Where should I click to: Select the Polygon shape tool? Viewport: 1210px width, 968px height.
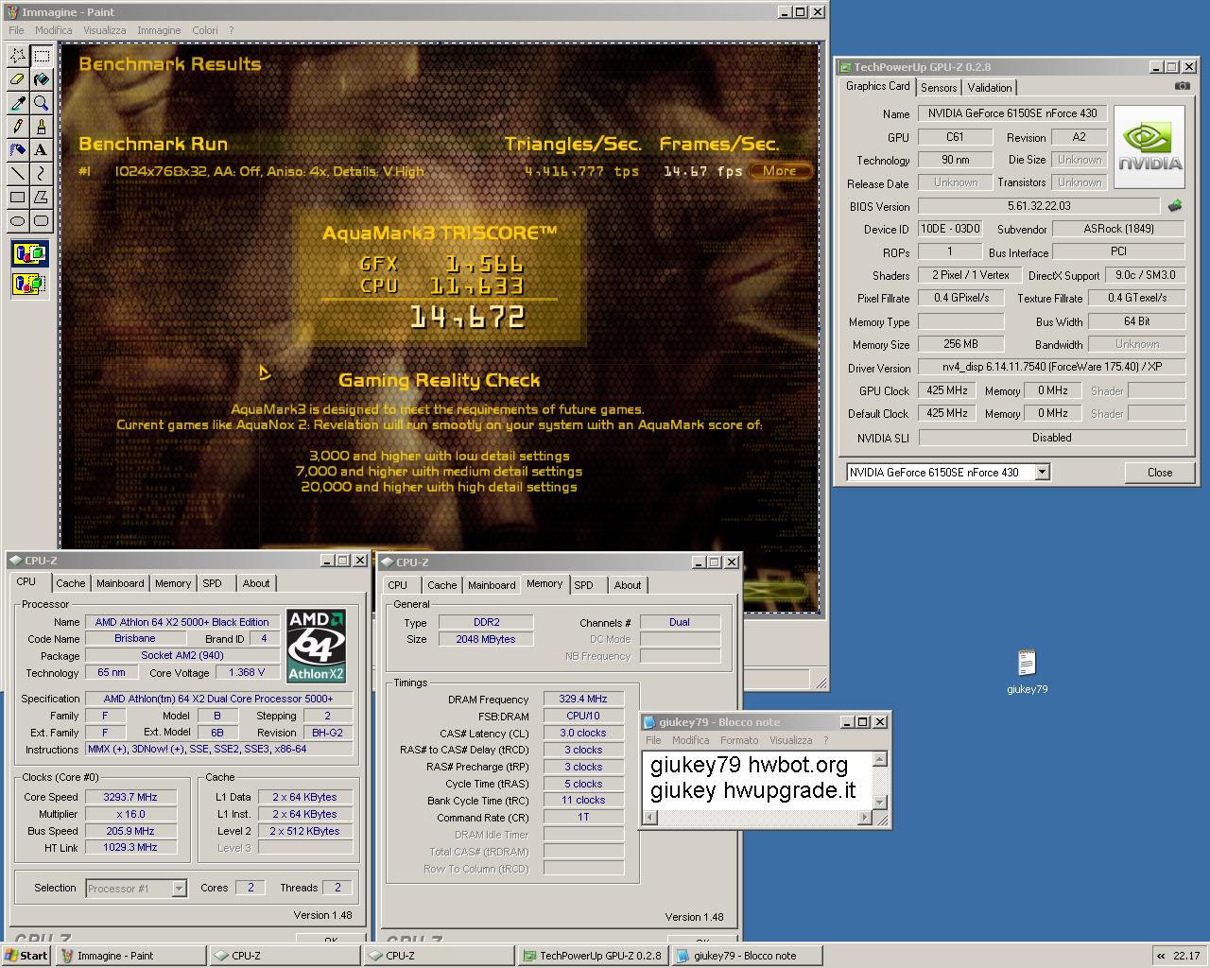tap(42, 198)
